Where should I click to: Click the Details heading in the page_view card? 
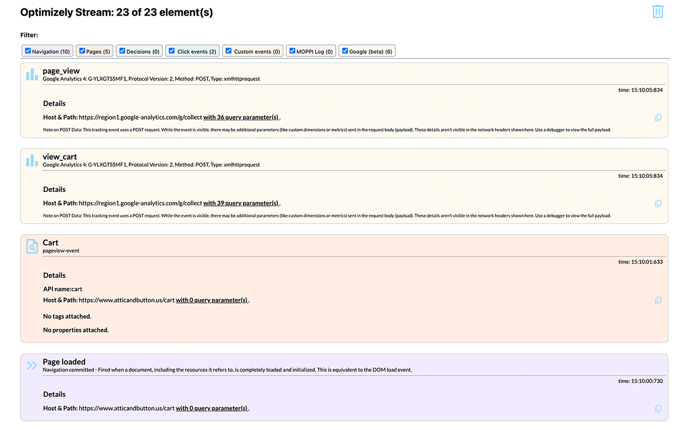(x=54, y=103)
